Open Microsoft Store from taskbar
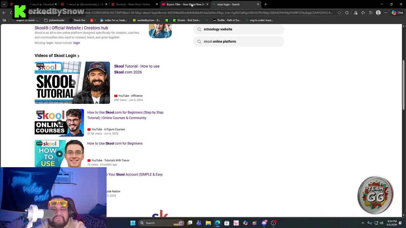 click(x=227, y=223)
